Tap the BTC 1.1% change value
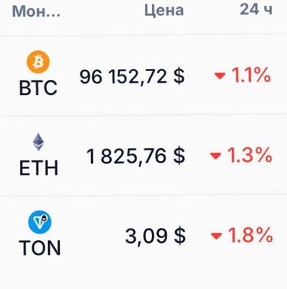The width and height of the screenshot is (287, 289). coord(251,75)
